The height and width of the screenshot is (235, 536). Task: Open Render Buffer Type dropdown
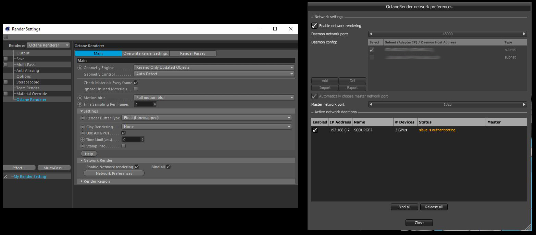(x=207, y=118)
